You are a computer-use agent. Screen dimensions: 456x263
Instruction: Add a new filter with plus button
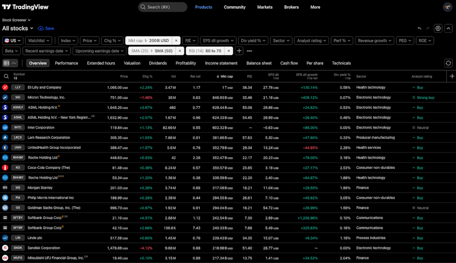(x=239, y=51)
